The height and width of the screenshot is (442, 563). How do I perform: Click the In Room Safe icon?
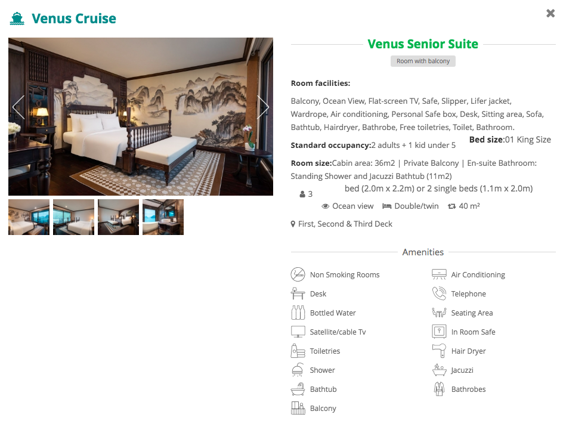point(439,332)
